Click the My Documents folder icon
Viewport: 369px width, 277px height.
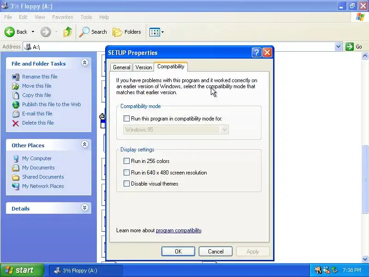(16, 168)
